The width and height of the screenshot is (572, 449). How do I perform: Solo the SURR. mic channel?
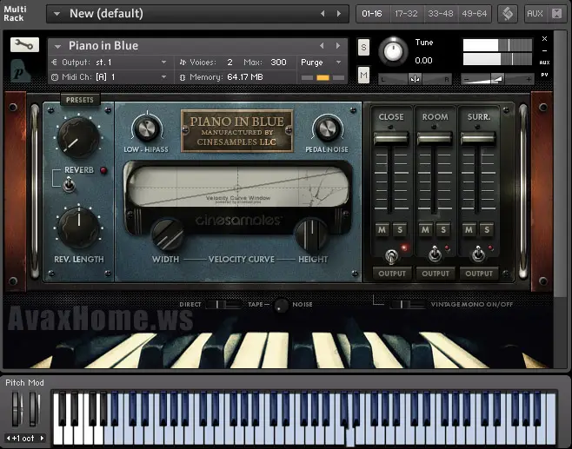(487, 229)
